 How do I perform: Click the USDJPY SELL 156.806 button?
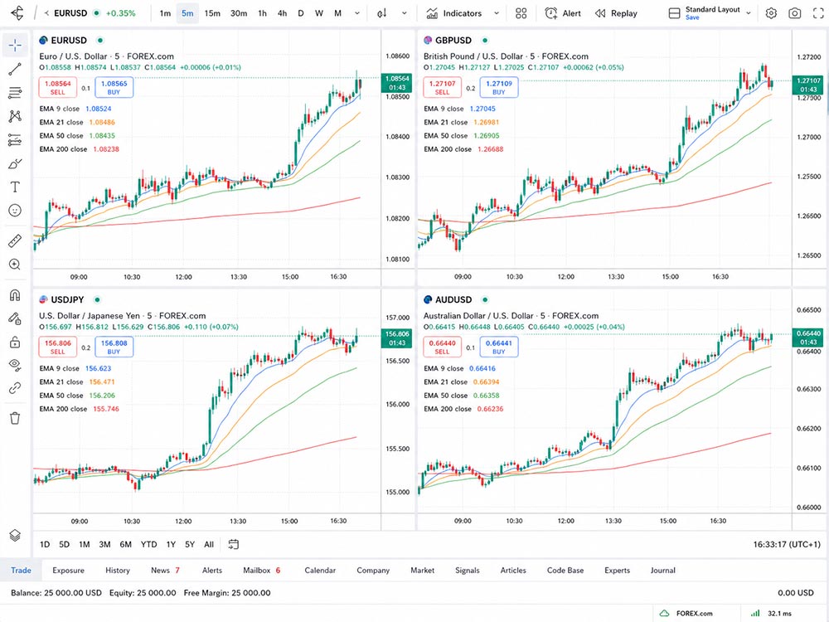click(x=58, y=347)
